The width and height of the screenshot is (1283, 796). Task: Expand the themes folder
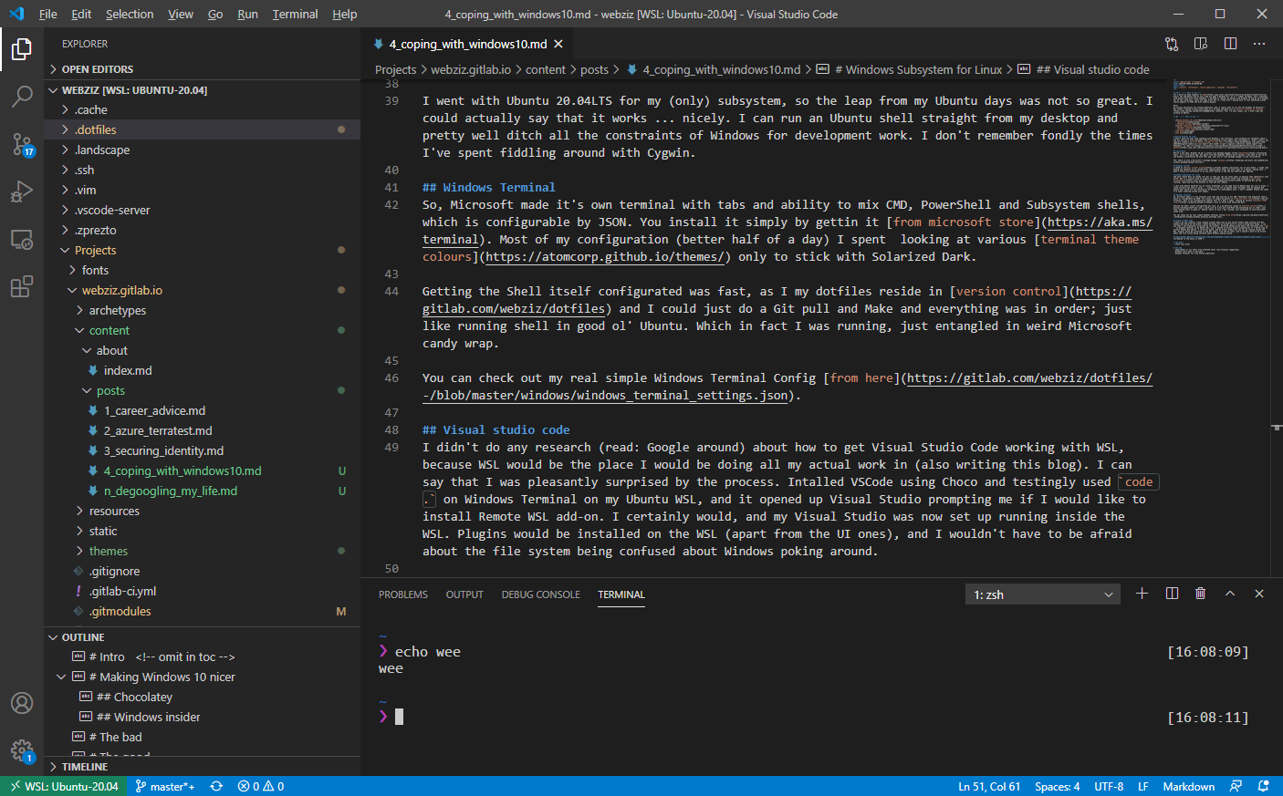[x=202, y=551]
